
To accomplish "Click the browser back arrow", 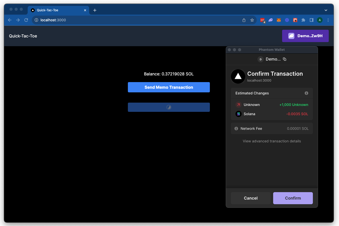I will (x=10, y=20).
